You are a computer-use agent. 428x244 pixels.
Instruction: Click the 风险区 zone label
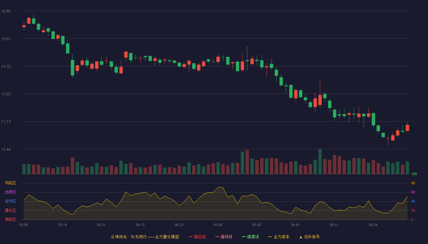coord(10,183)
